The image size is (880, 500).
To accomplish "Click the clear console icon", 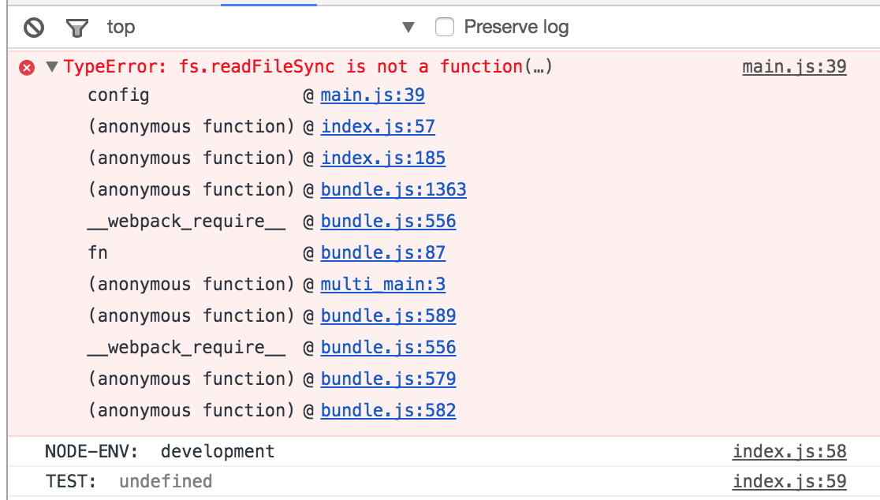I will 34,28.
